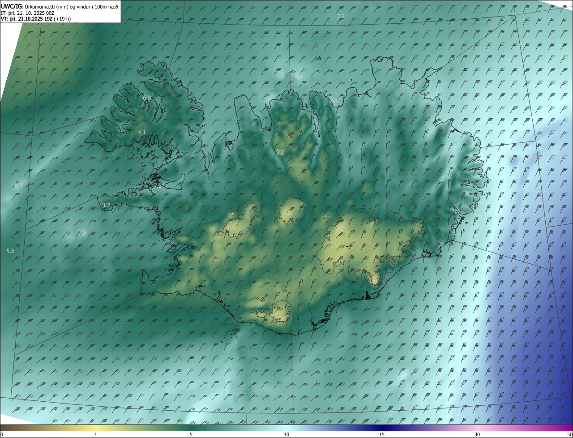Click the 'IT: þri. 21. 10. 2025 00Z' line
The height and width of the screenshot is (438, 573).
click(x=28, y=13)
